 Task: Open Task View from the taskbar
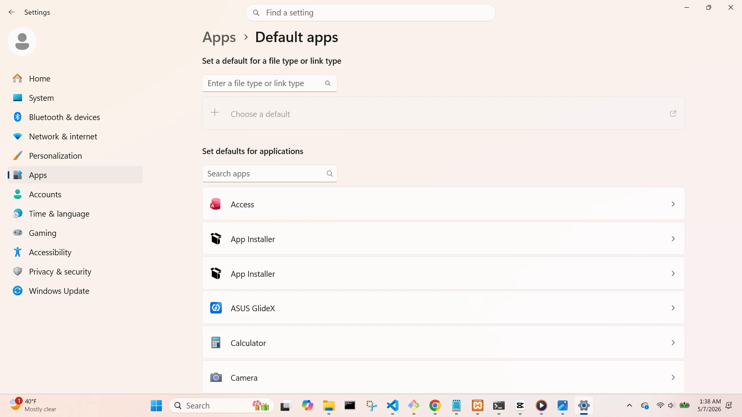pos(285,405)
